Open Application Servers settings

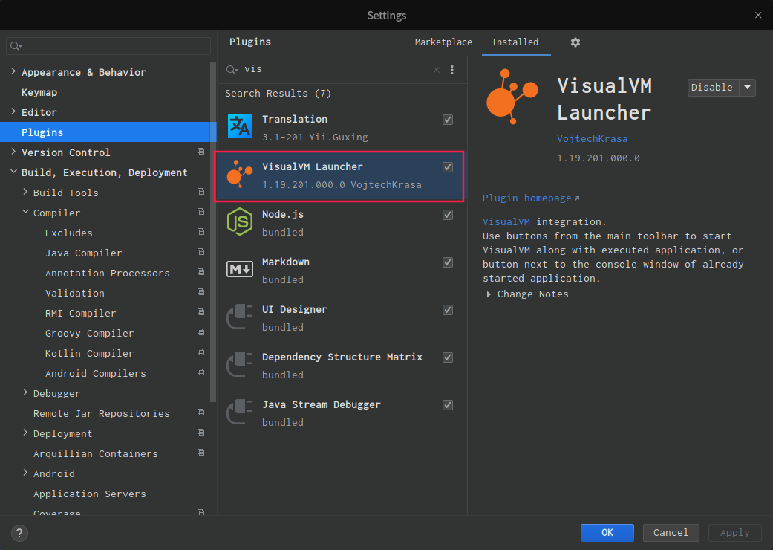(x=90, y=494)
